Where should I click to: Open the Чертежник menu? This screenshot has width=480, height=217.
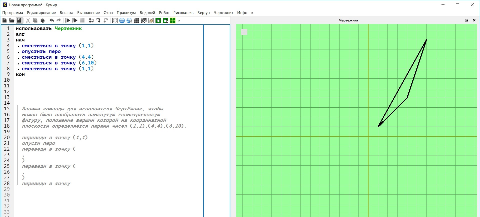223,13
